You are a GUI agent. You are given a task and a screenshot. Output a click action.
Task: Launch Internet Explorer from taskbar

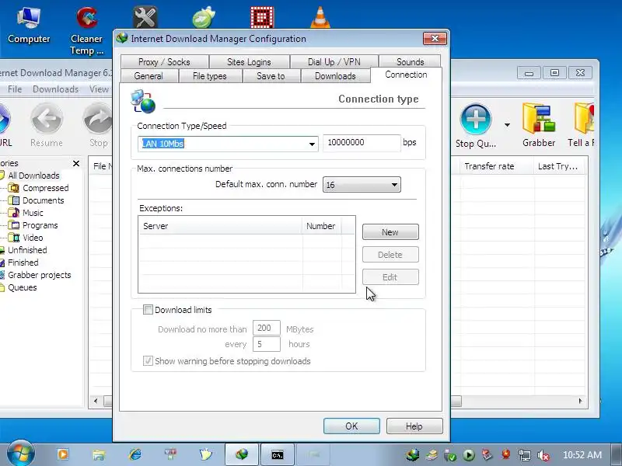pyautogui.click(x=135, y=454)
